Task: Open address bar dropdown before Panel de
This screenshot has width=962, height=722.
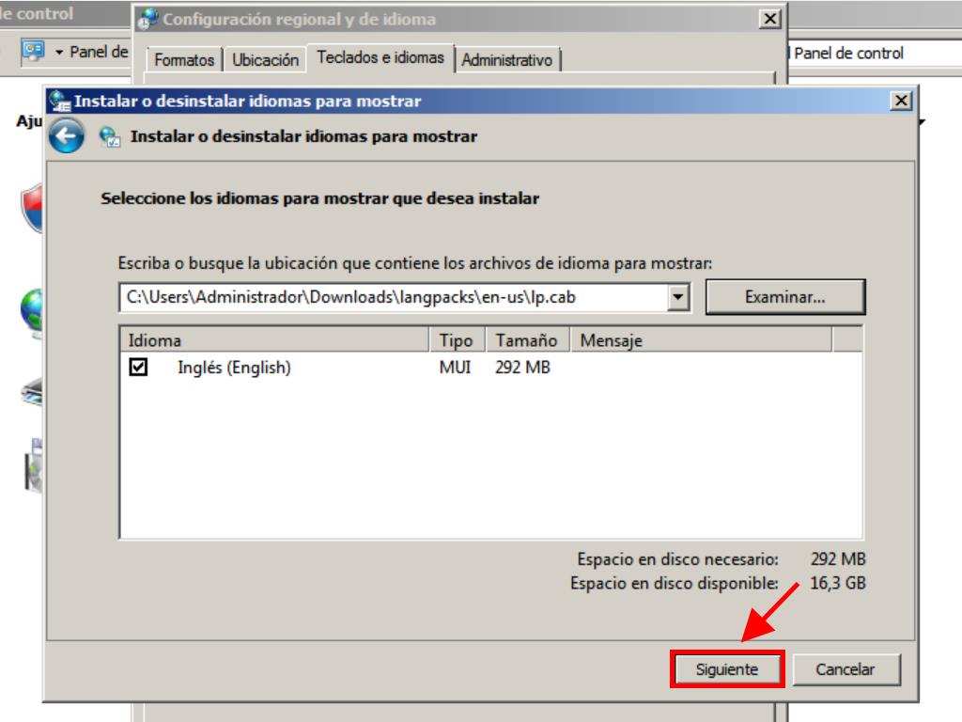Action: coord(60,53)
